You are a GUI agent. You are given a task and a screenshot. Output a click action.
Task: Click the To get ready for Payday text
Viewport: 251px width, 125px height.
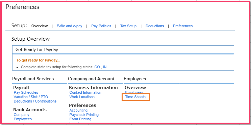click(x=38, y=60)
